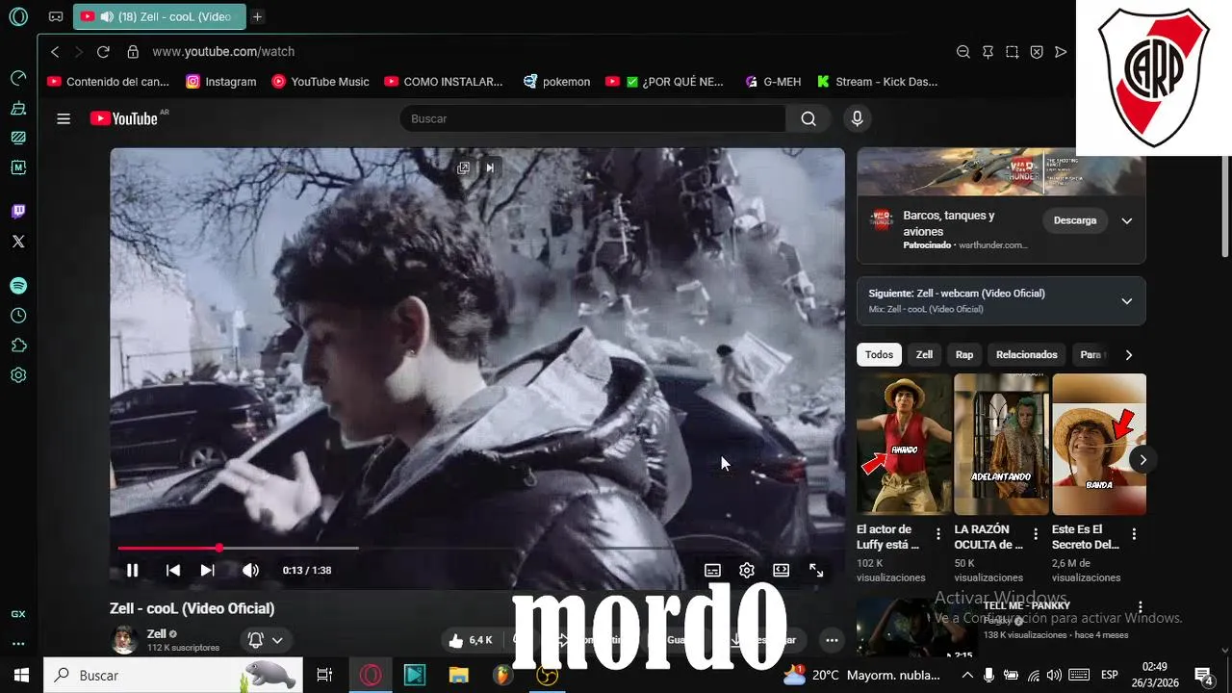
Task: Open Stream - Kick Dashboard bookmark
Action: pos(877,82)
